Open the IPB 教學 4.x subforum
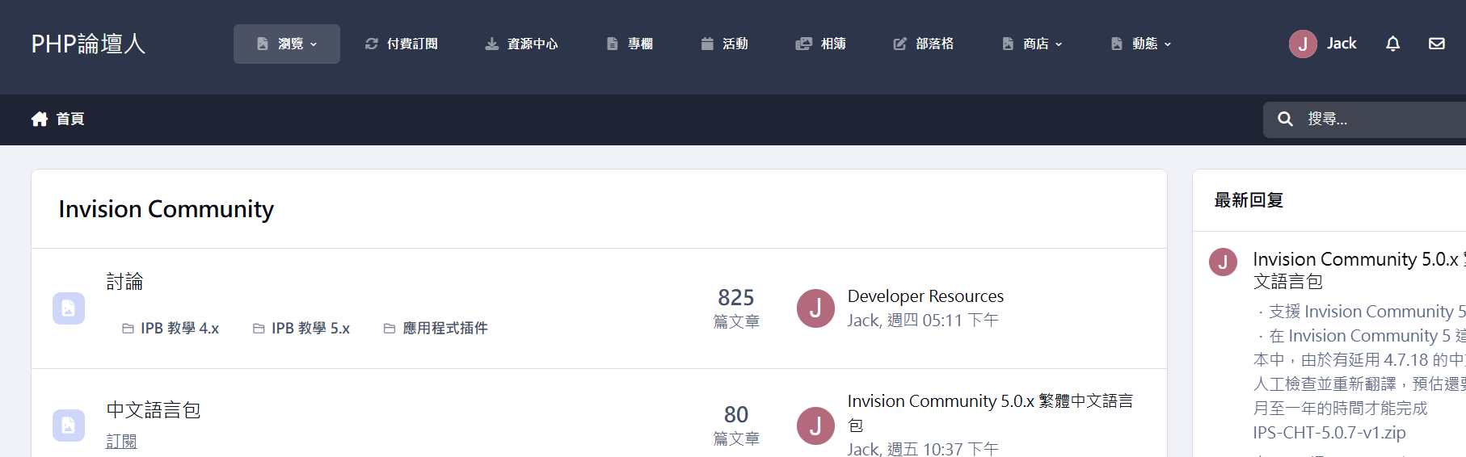 [x=179, y=329]
